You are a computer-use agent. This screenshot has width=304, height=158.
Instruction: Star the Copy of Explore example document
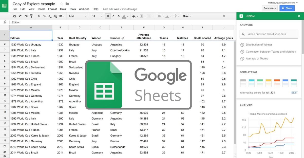tap(62, 4)
